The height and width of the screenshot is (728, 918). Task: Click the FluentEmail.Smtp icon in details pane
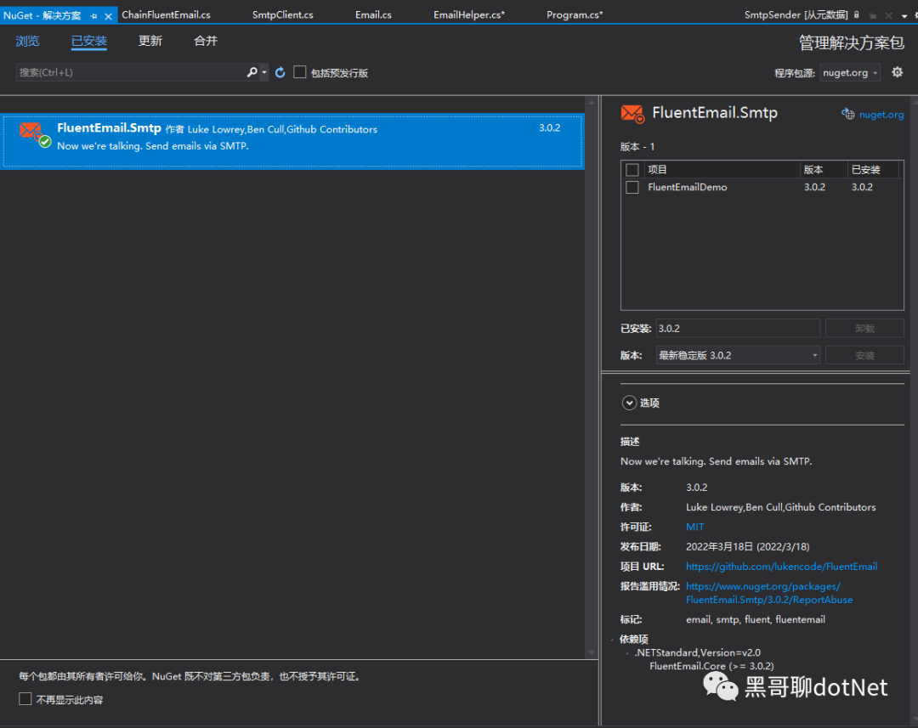click(x=632, y=114)
